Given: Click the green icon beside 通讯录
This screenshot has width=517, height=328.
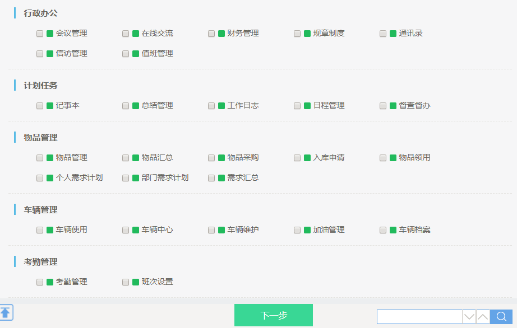Looking at the screenshot, I should 393,34.
